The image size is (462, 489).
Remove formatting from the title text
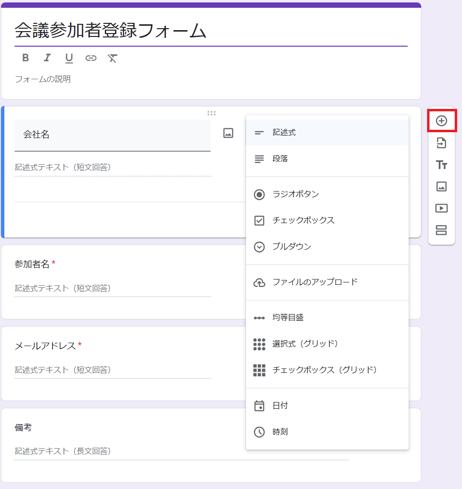tap(112, 58)
